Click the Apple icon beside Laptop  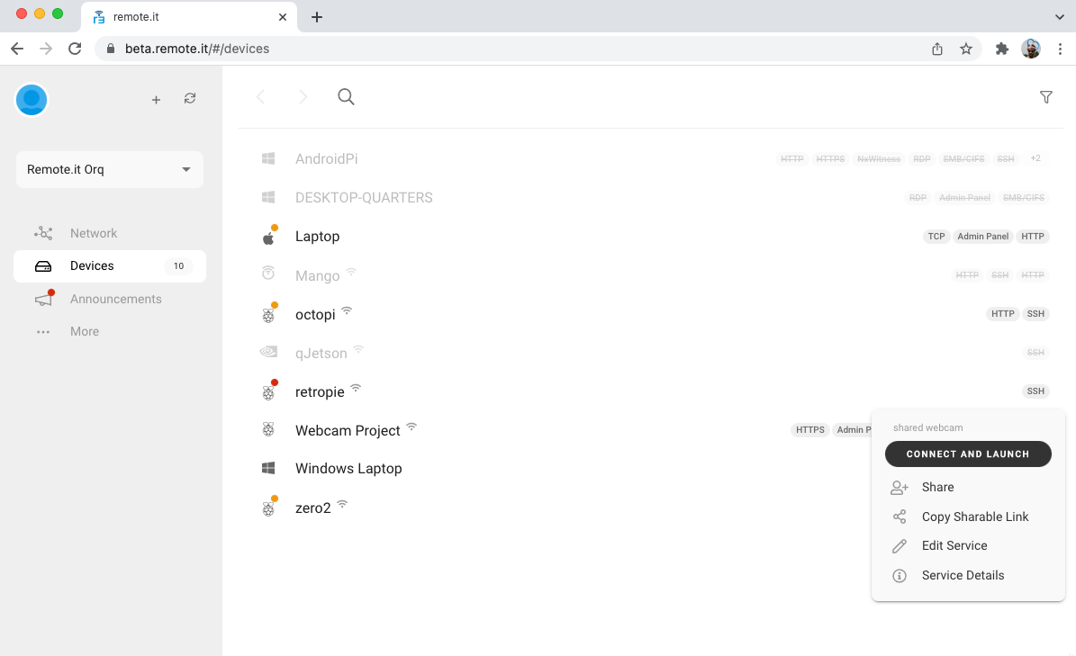pos(268,238)
